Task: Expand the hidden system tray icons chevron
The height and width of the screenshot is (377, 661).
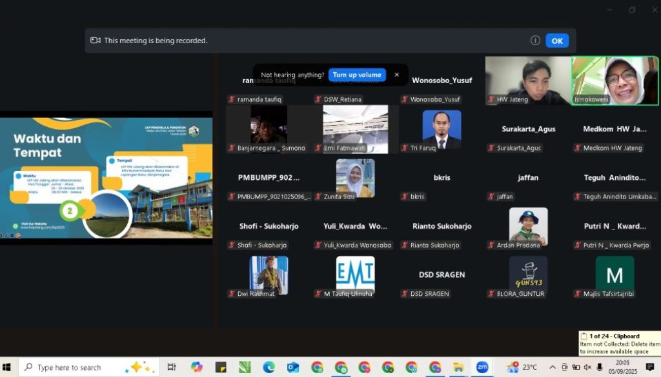Action: point(553,367)
